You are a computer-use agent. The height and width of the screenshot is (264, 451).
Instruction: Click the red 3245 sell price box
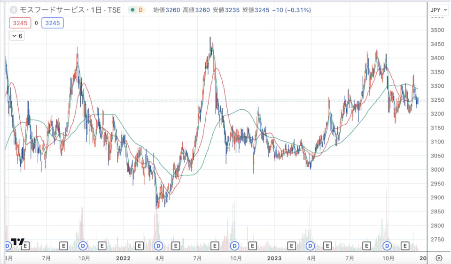click(20, 23)
